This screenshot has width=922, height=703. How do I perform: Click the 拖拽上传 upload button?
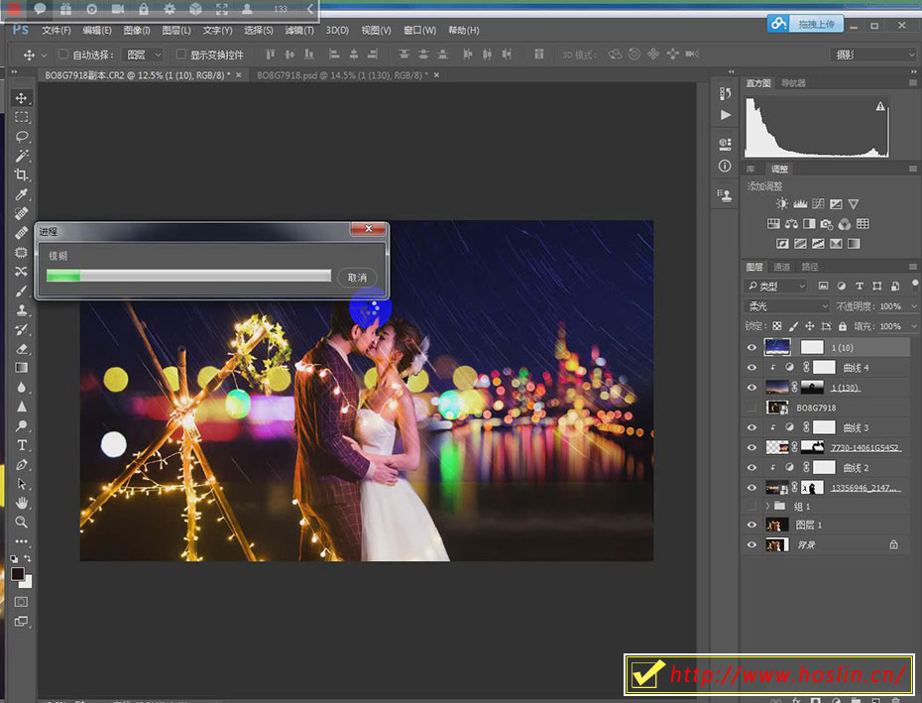point(805,24)
